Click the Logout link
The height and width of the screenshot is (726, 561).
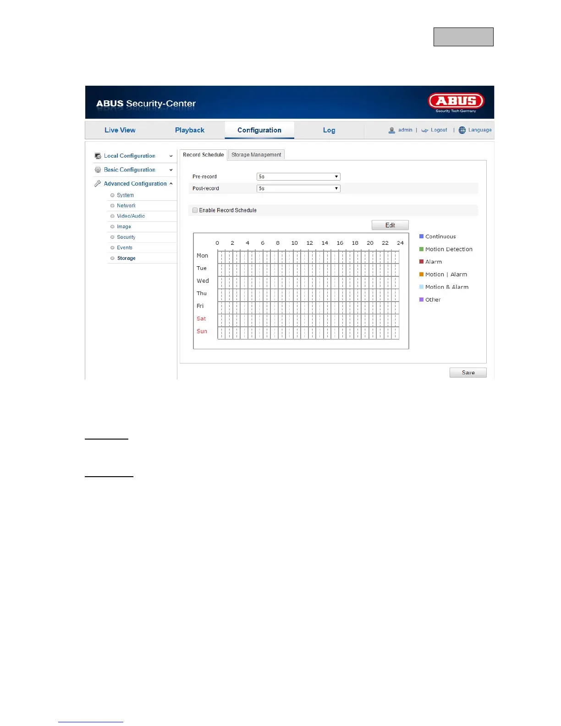point(439,130)
